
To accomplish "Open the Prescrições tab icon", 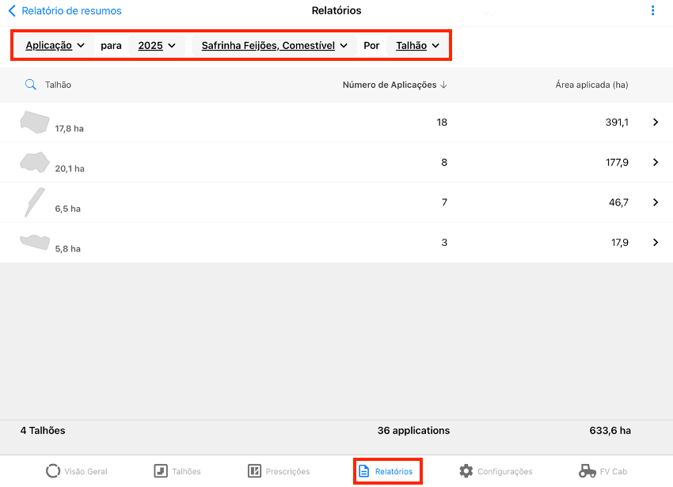I will click(x=254, y=471).
